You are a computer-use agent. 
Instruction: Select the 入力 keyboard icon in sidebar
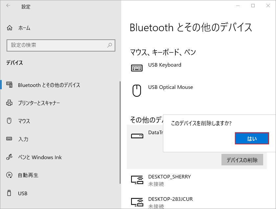pos(9,139)
